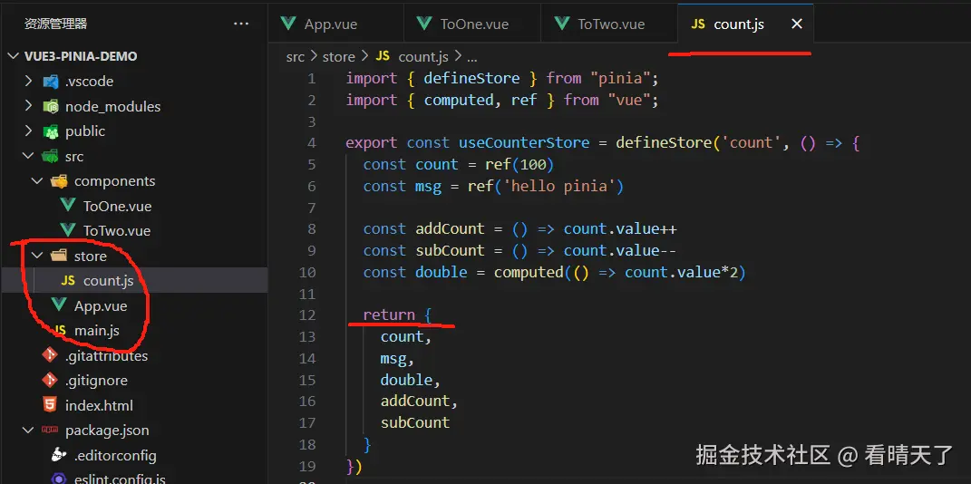Viewport: 971px width, 484px height.
Task: Click line number 12 in the gutter
Action: (x=307, y=315)
